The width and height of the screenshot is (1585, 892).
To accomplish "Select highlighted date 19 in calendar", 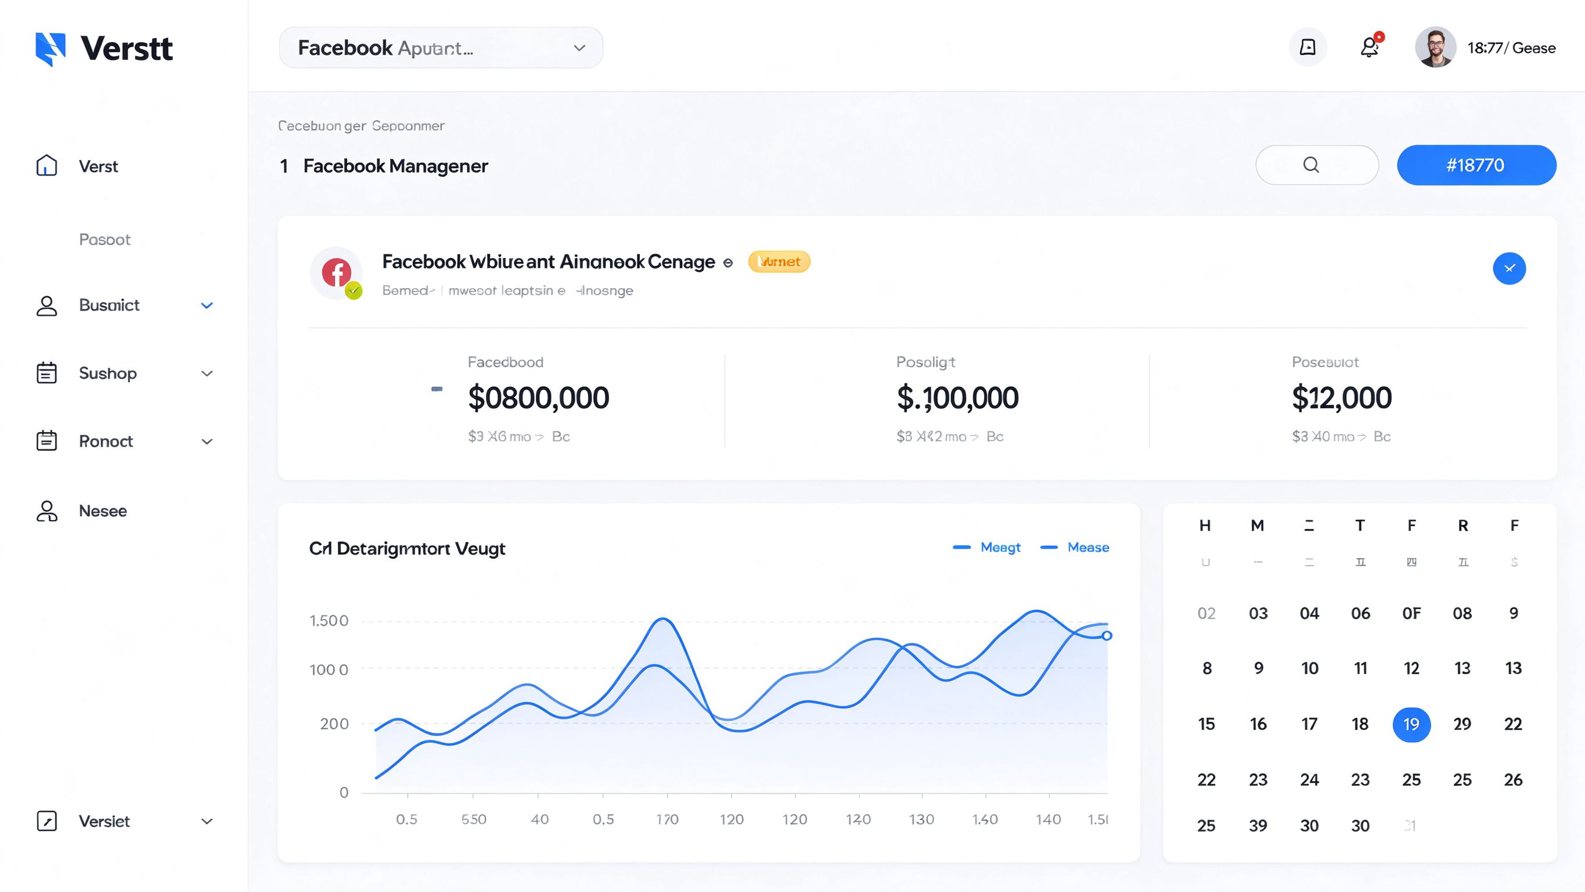I will pyautogui.click(x=1411, y=725).
